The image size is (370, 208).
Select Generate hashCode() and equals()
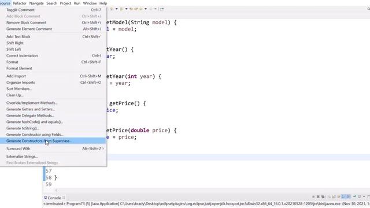pos(53,122)
